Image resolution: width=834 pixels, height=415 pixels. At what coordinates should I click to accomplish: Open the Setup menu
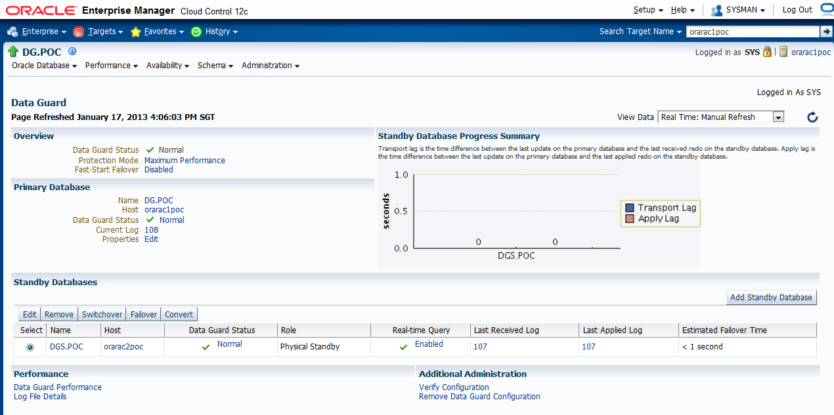point(648,10)
